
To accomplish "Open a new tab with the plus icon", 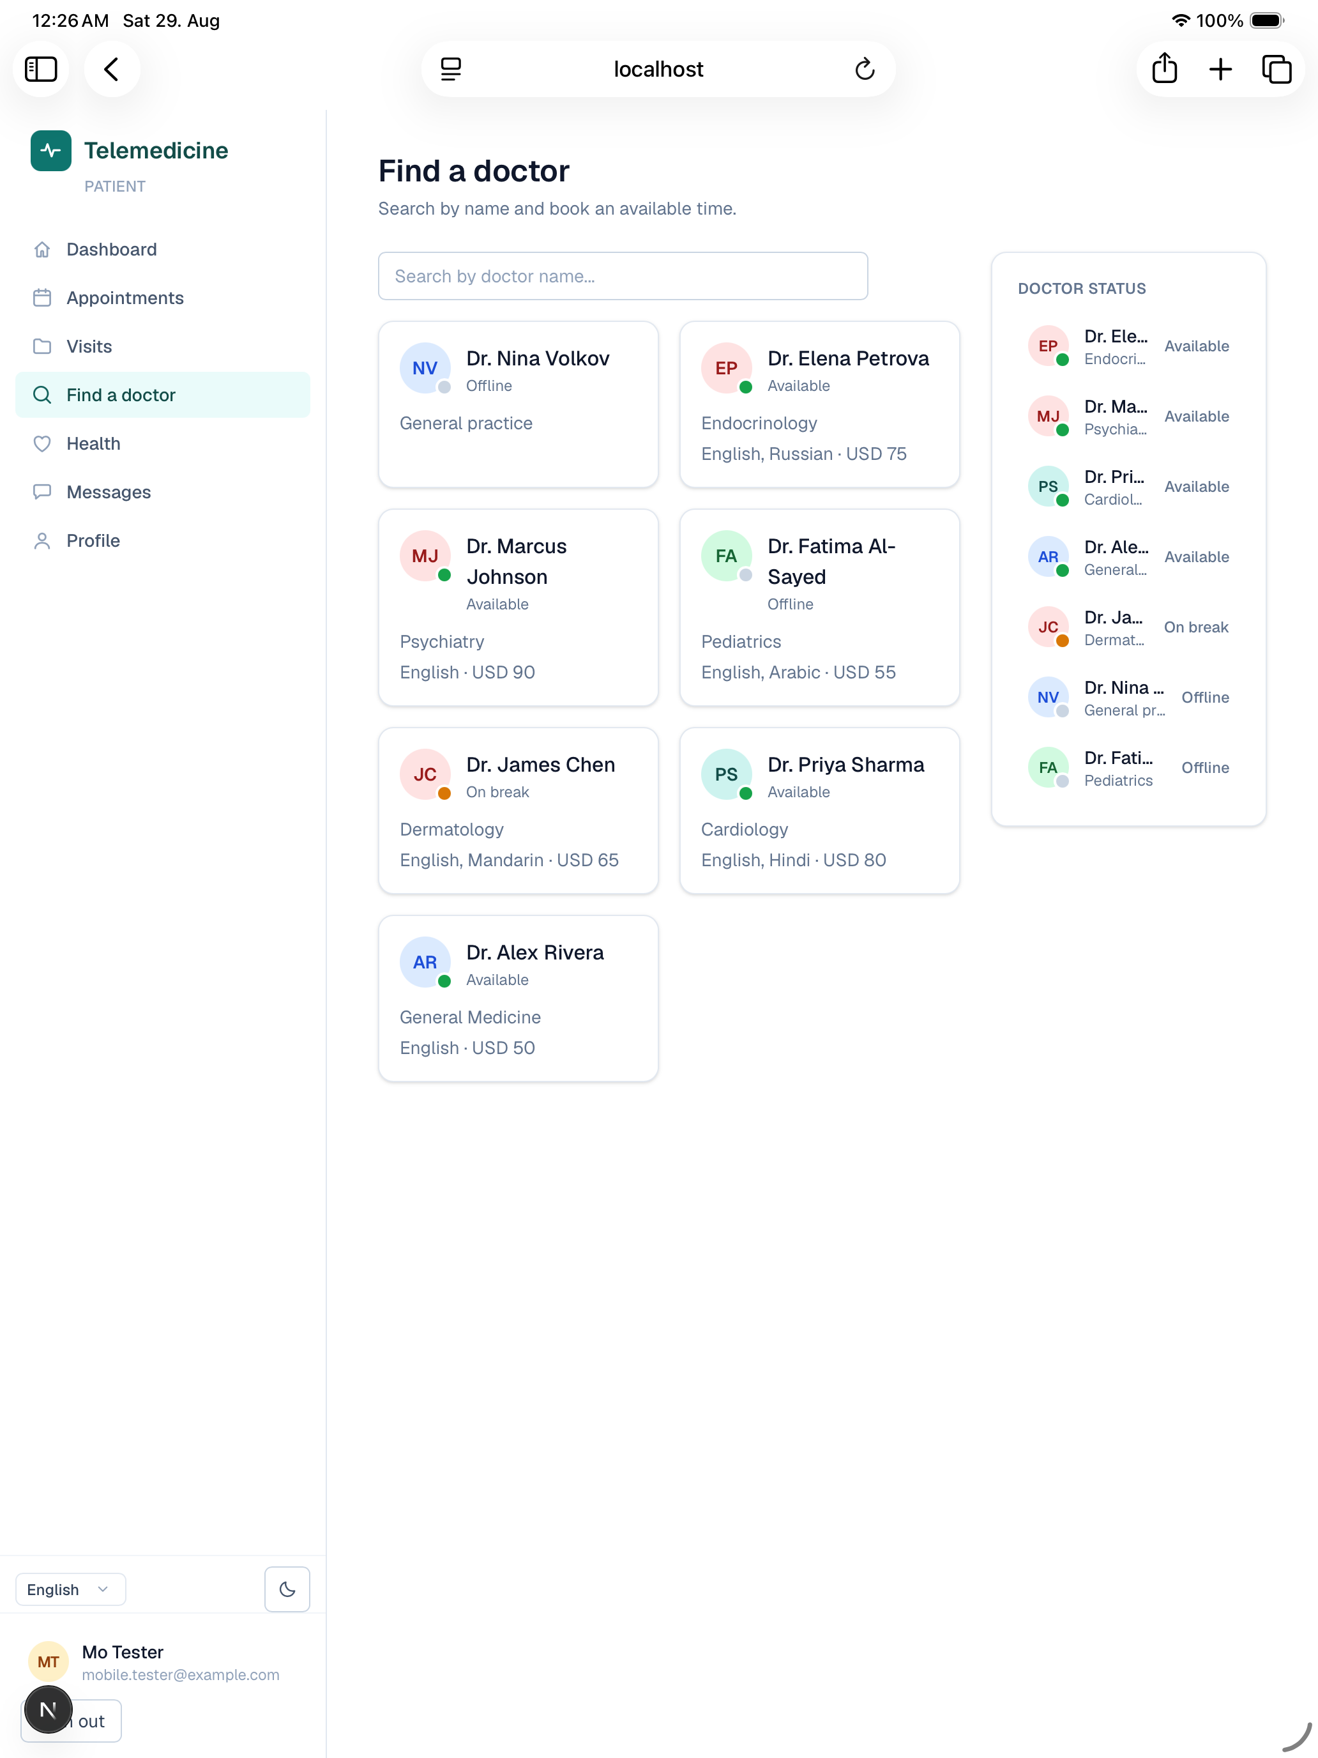I will point(1220,69).
